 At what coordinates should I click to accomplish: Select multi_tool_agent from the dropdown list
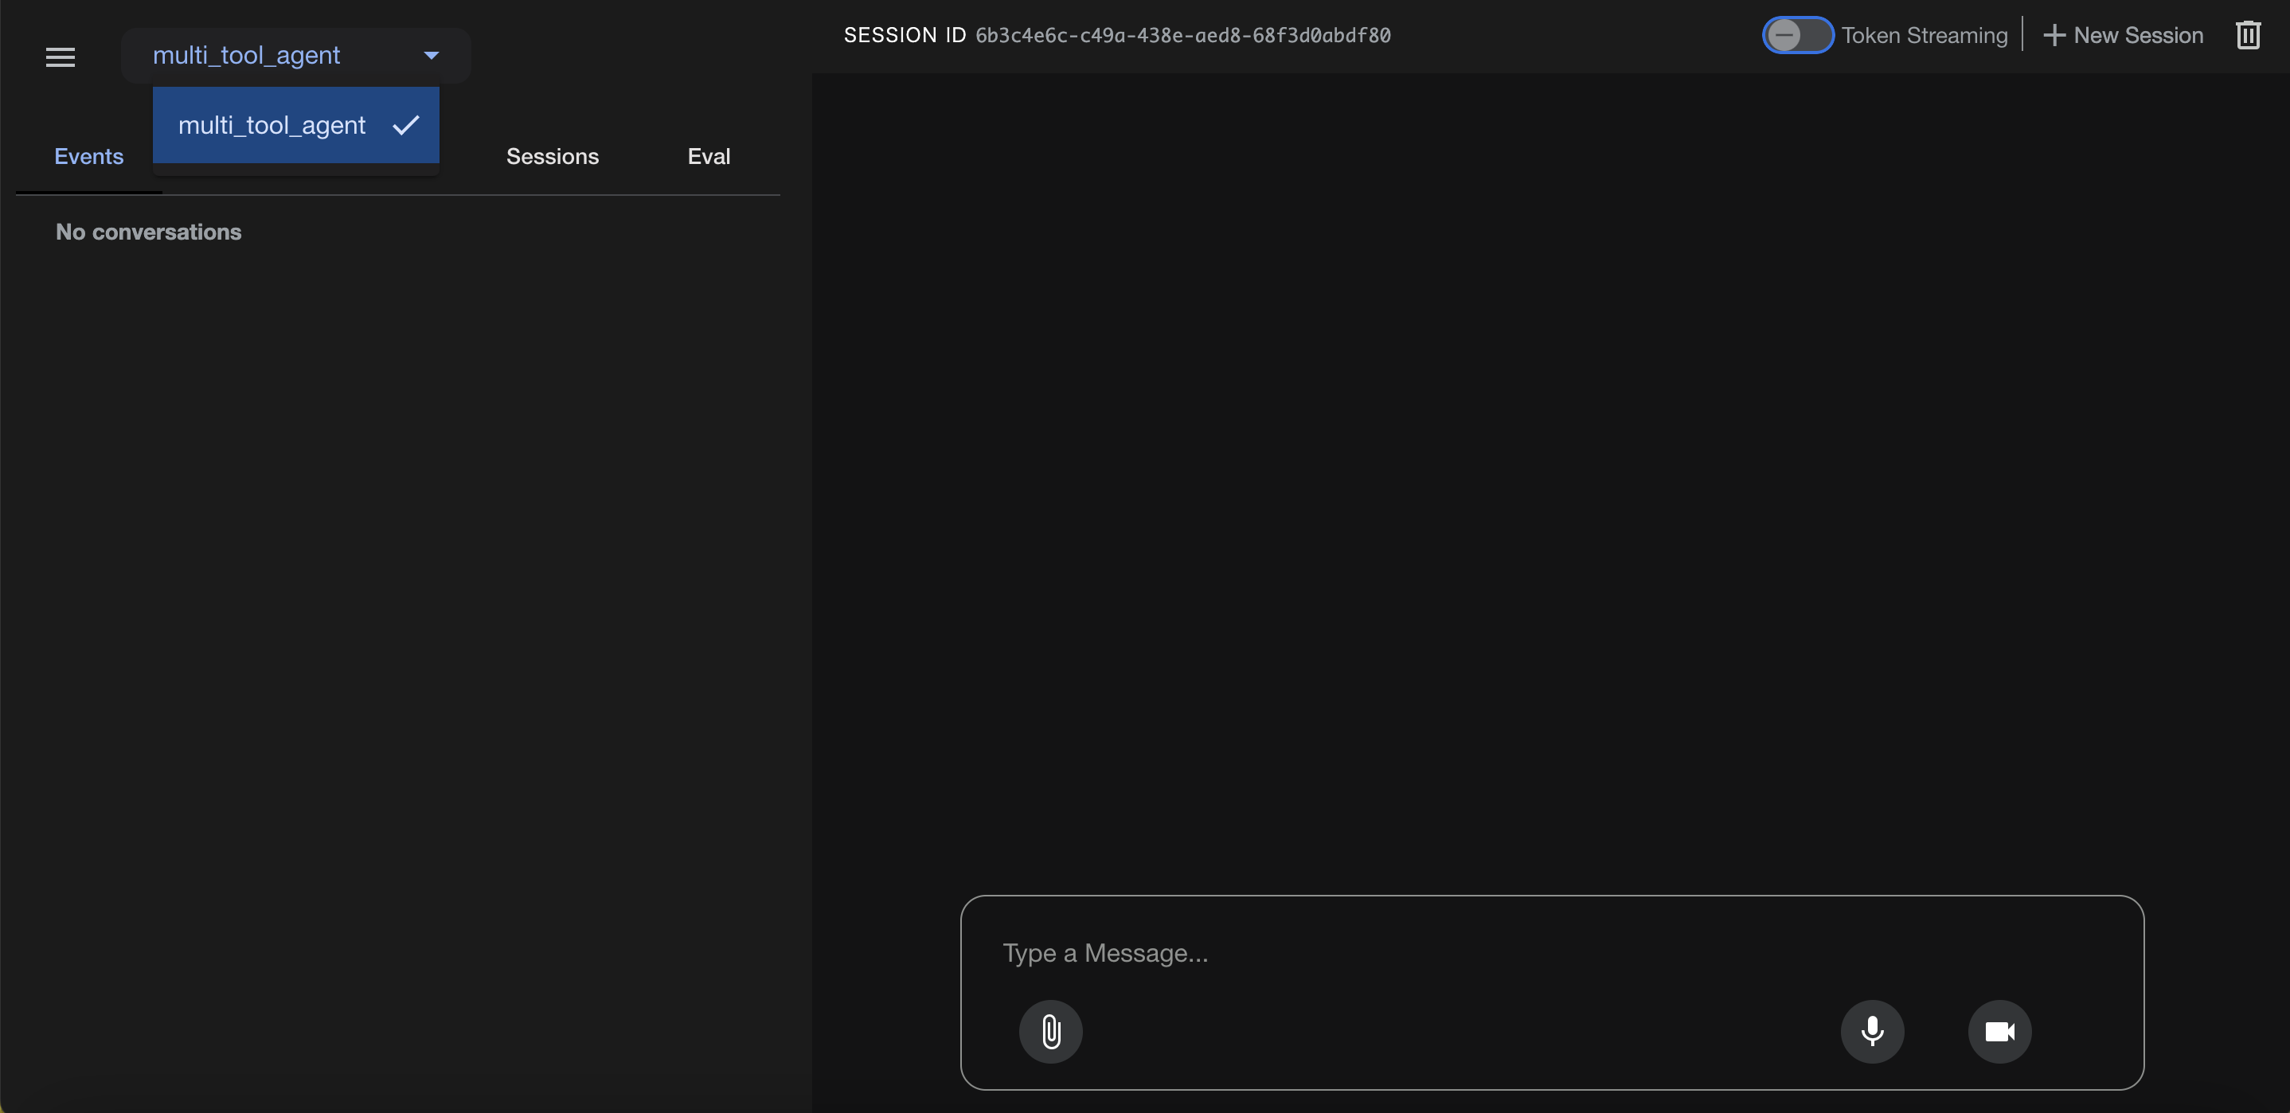click(272, 125)
